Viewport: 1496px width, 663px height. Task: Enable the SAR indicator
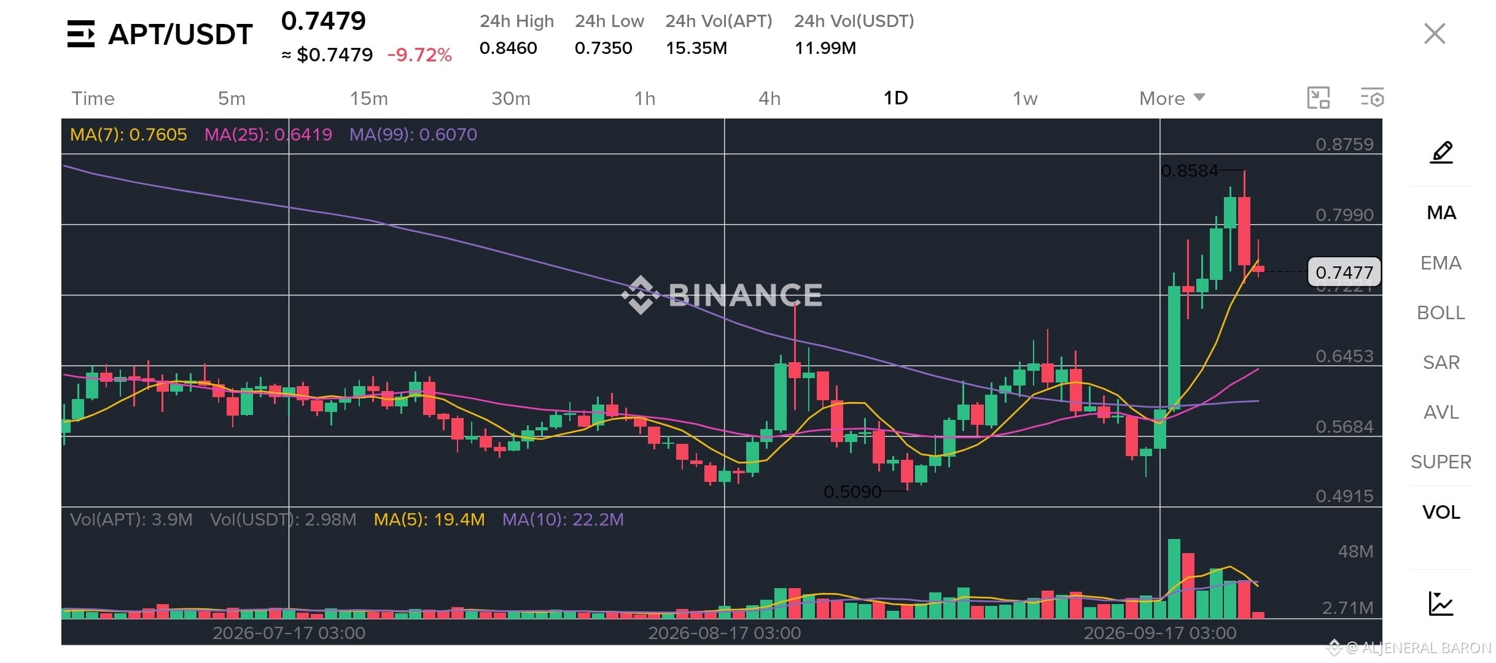click(x=1441, y=362)
